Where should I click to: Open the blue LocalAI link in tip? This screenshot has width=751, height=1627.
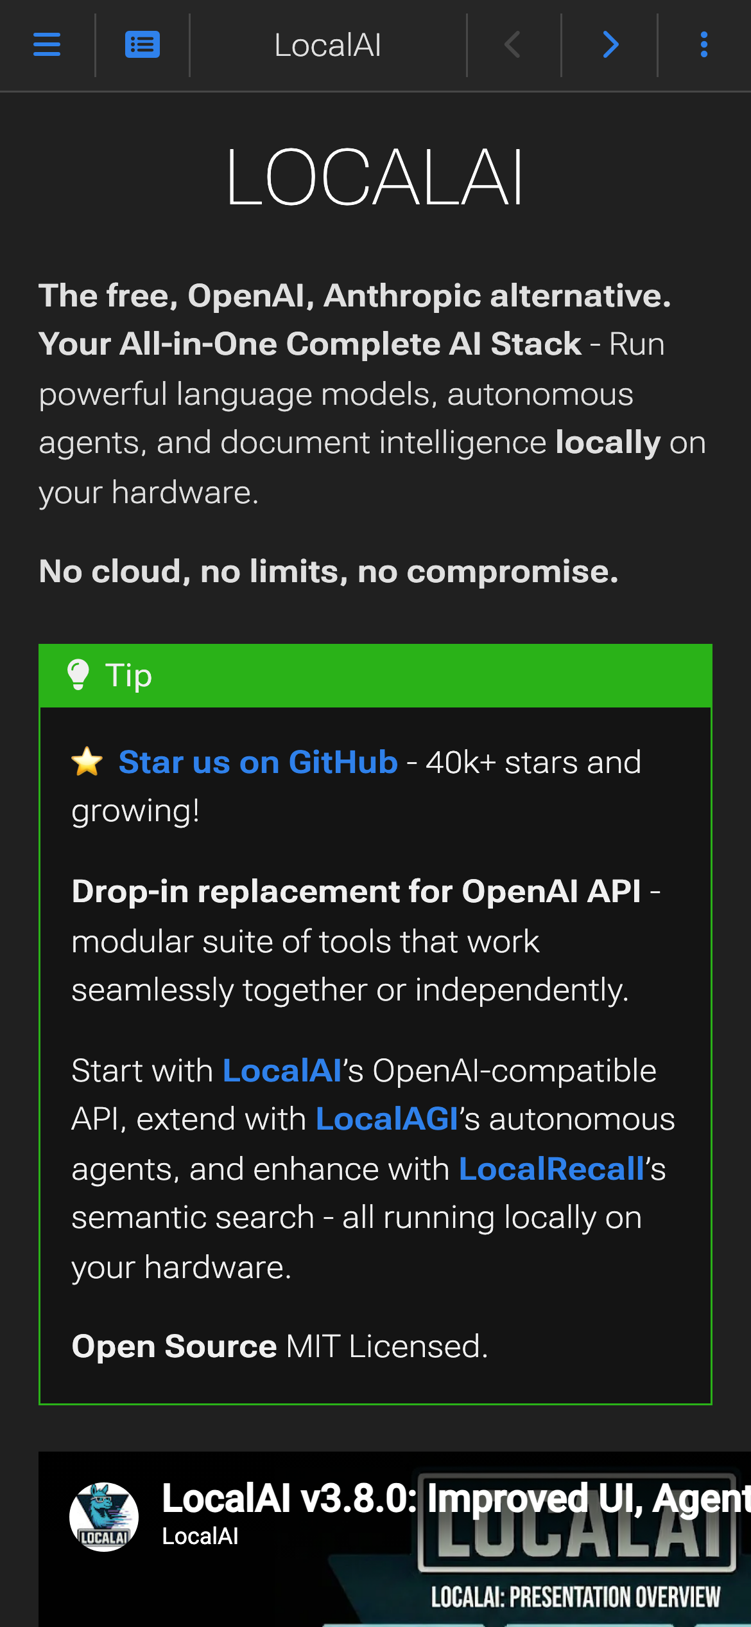click(x=282, y=1071)
